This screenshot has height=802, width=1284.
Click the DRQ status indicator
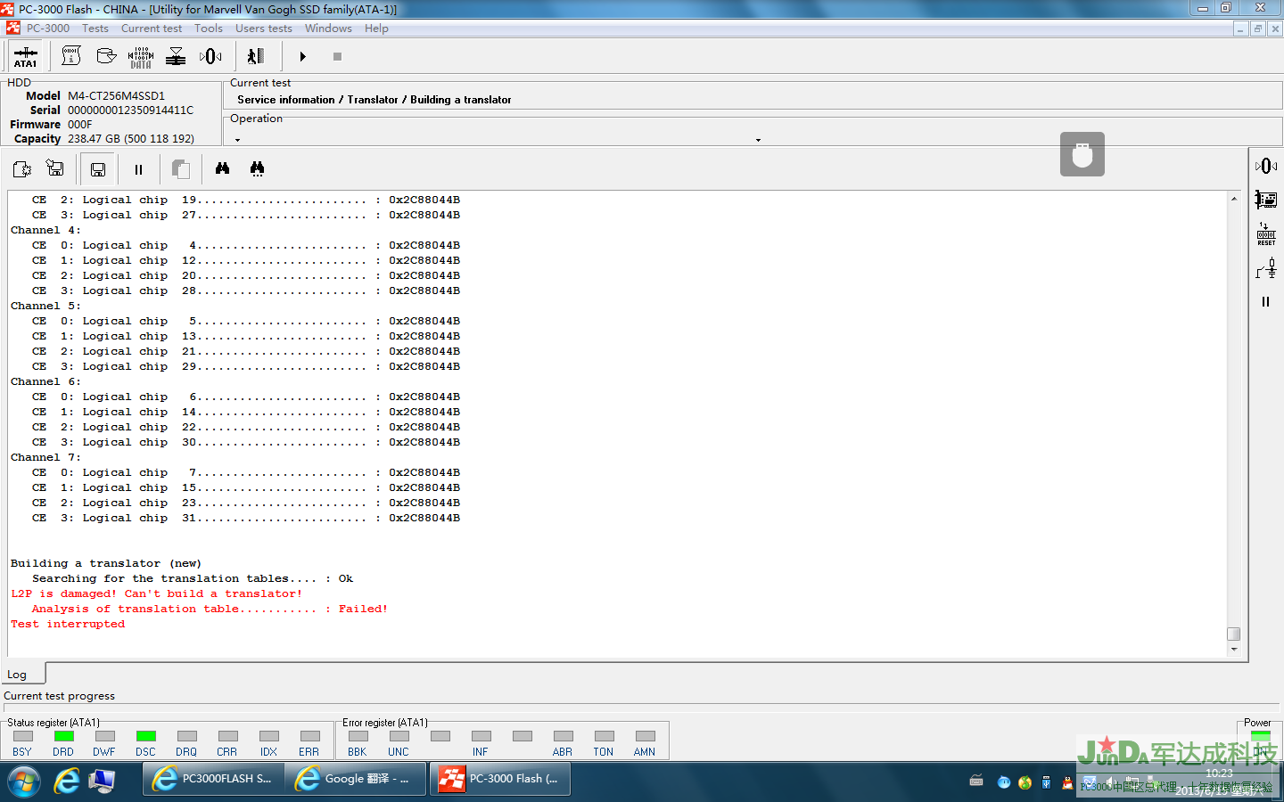click(x=187, y=736)
